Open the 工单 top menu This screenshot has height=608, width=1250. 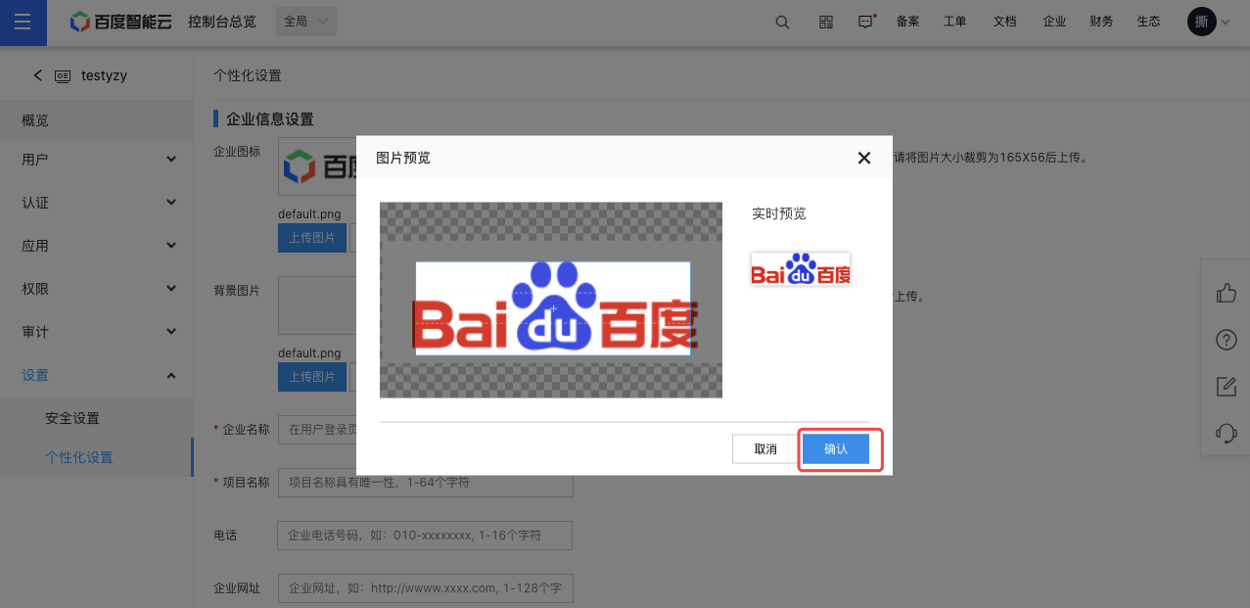tap(954, 22)
